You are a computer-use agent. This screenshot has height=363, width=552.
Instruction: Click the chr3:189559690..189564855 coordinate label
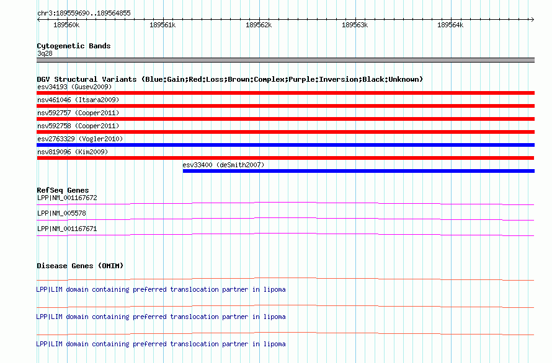pyautogui.click(x=84, y=13)
